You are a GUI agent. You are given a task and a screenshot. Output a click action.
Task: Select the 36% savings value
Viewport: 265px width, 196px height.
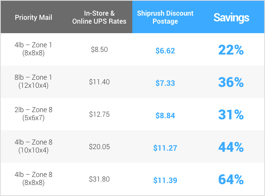pos(231,82)
